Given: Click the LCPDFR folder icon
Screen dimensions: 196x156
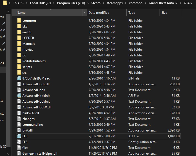Looking at the screenshot, I should point(19,38).
